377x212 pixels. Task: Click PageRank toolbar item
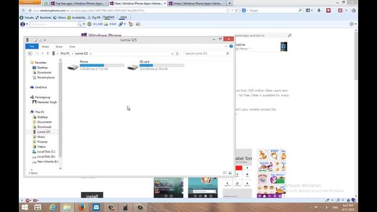pos(108,17)
